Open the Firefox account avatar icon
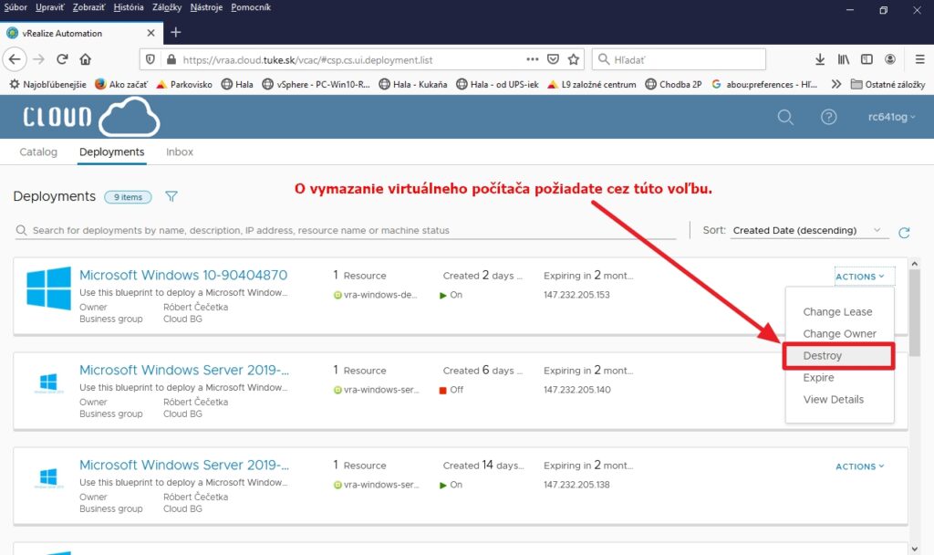Image resolution: width=934 pixels, height=555 pixels. tap(890, 59)
